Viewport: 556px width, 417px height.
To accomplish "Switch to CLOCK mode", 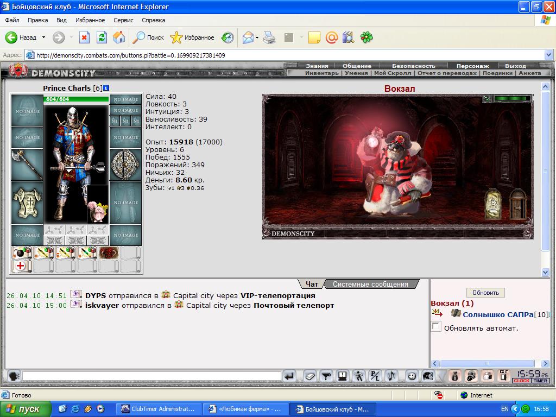I will [x=522, y=381].
